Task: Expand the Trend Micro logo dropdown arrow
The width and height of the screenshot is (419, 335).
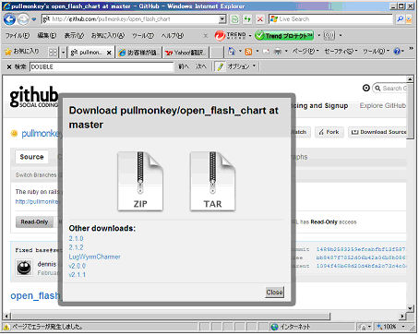Action: coord(250,36)
